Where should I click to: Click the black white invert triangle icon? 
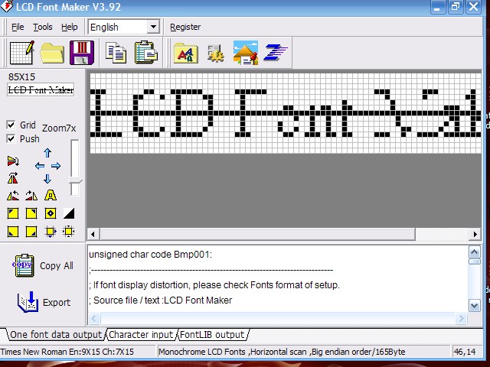pos(69,213)
